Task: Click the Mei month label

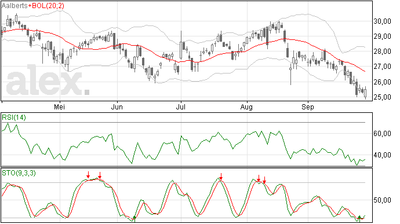Action: click(x=60, y=107)
